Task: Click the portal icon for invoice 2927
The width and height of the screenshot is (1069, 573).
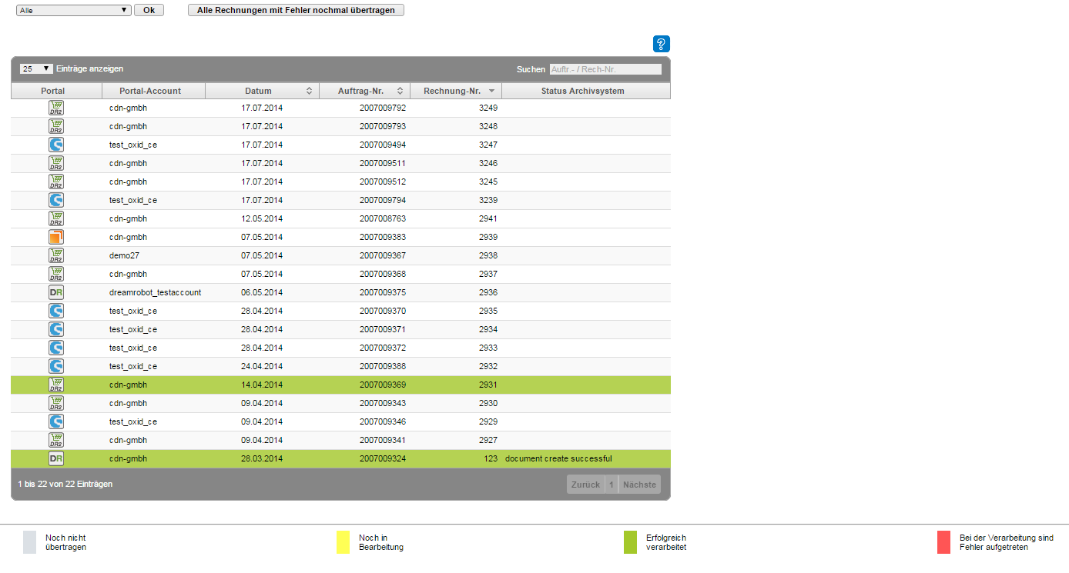Action: click(56, 440)
